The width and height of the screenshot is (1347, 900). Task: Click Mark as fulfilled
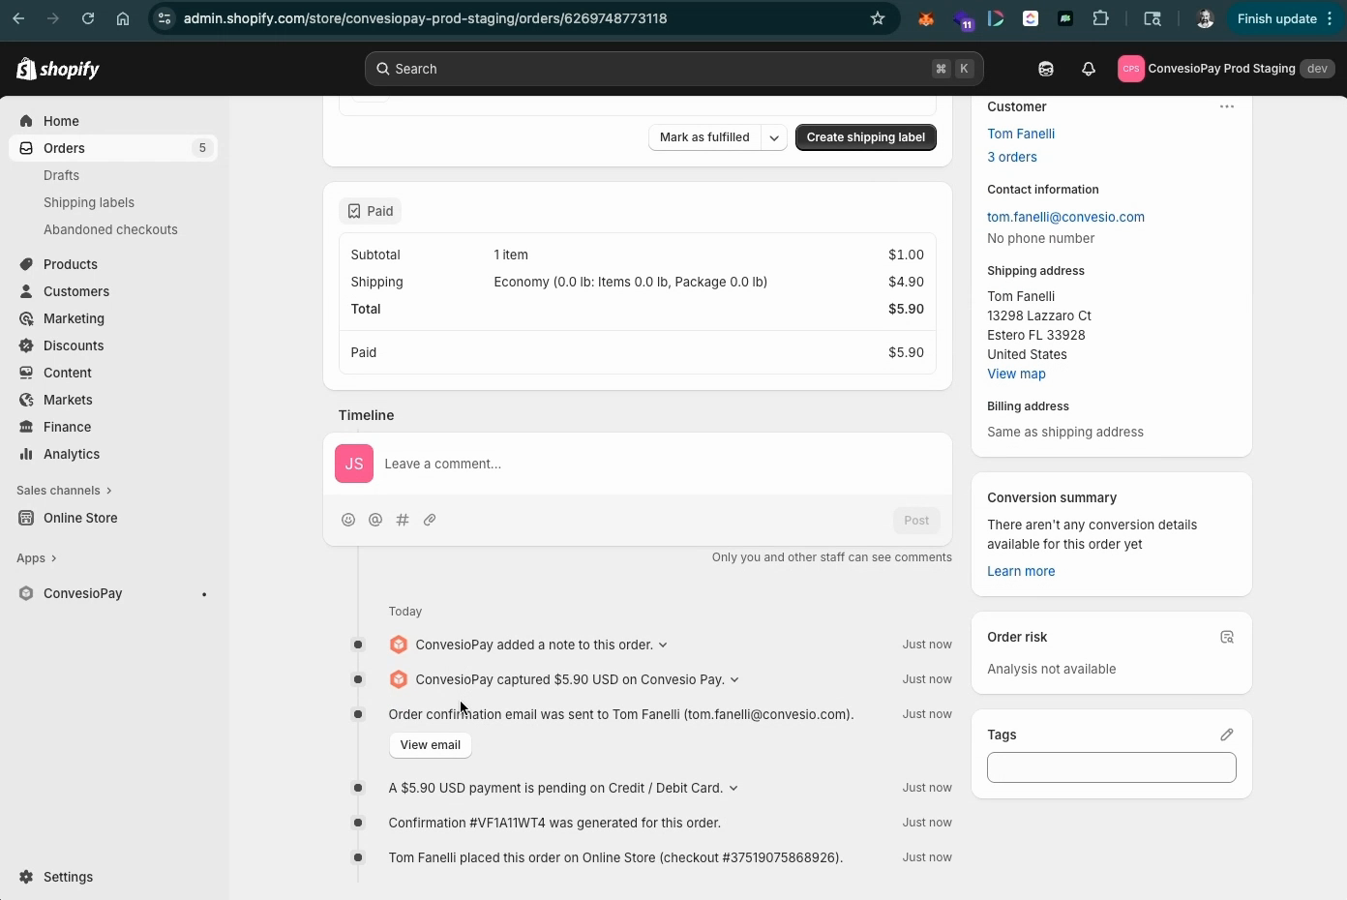point(704,137)
